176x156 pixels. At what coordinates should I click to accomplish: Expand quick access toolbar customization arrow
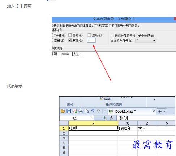105,111
